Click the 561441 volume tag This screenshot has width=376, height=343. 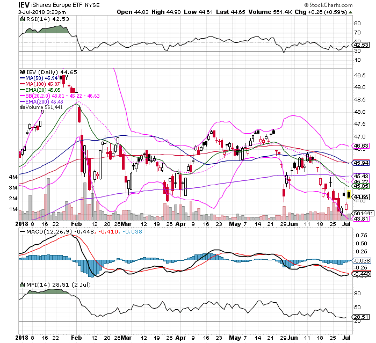363,213
